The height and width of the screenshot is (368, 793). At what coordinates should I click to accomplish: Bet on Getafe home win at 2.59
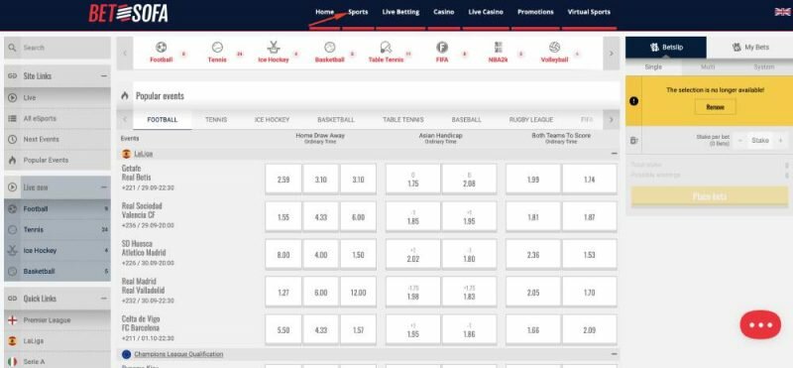pos(283,179)
